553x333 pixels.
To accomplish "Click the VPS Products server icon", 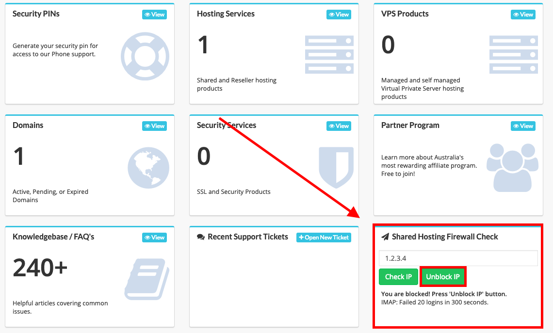I will tap(513, 54).
